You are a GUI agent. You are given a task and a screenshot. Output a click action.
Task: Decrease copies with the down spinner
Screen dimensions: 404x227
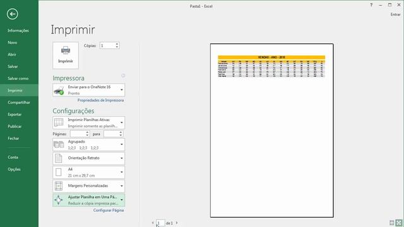117,47
